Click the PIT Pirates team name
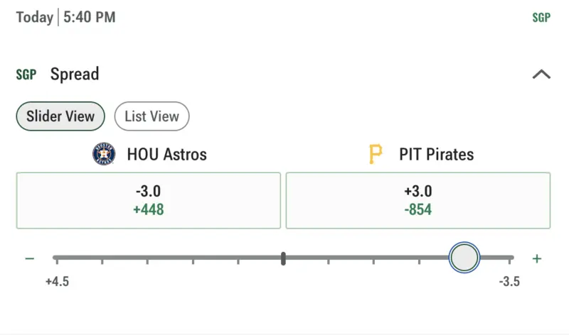 click(436, 154)
